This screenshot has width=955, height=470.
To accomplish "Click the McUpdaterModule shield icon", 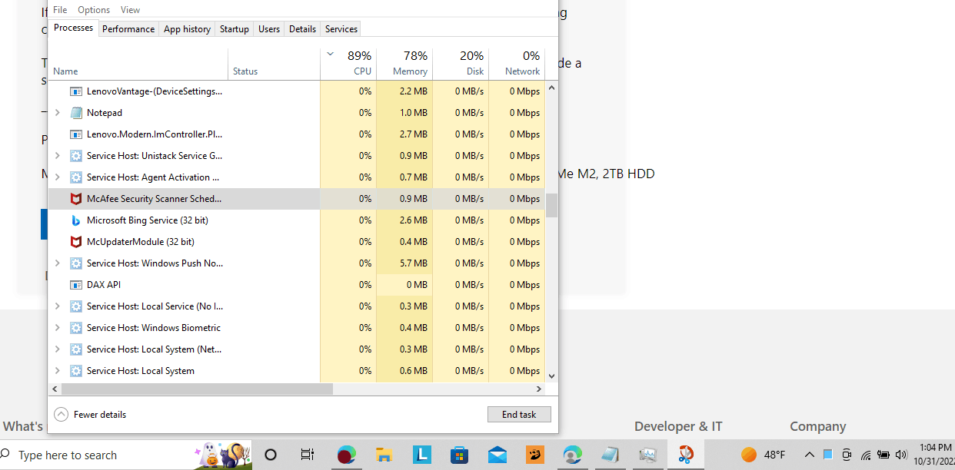I will (x=76, y=242).
